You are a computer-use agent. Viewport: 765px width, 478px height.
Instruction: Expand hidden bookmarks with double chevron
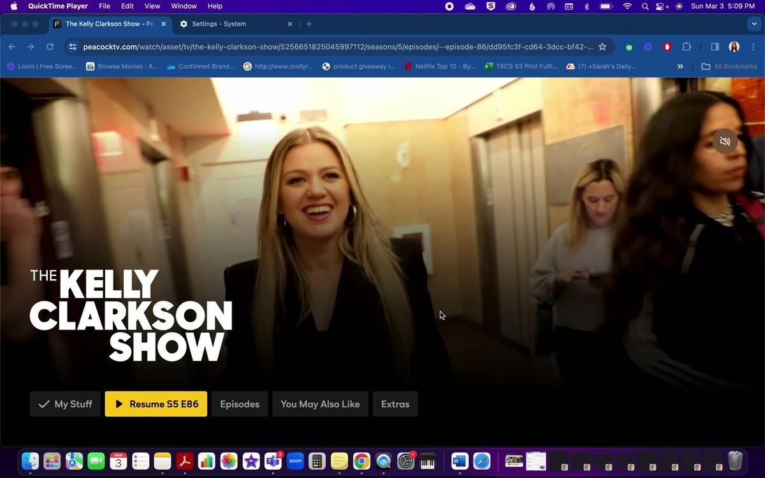click(680, 66)
